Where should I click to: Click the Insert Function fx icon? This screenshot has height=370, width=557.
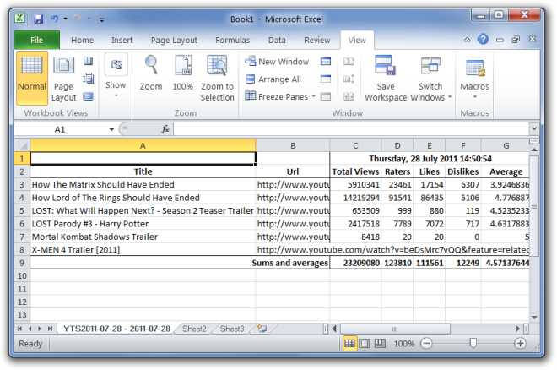pyautogui.click(x=165, y=129)
